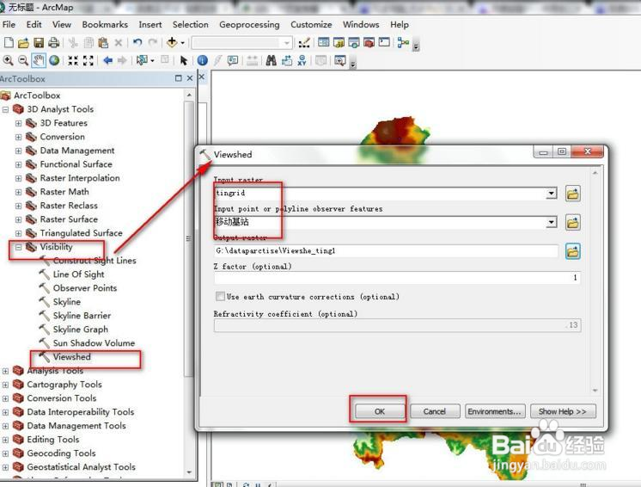Click the HTML Popup tool icon

[233, 61]
